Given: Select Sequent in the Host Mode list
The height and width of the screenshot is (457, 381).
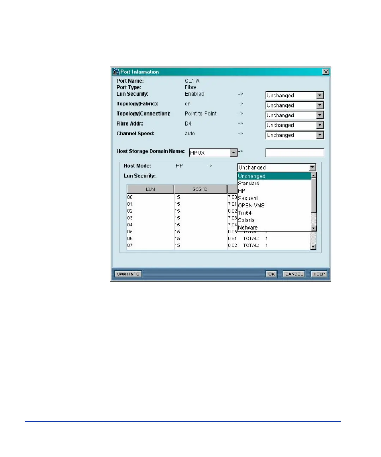Looking at the screenshot, I should [274, 198].
